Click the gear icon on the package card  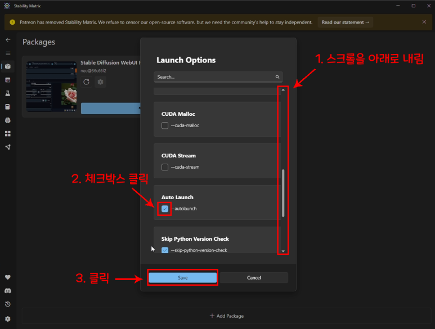tap(100, 82)
